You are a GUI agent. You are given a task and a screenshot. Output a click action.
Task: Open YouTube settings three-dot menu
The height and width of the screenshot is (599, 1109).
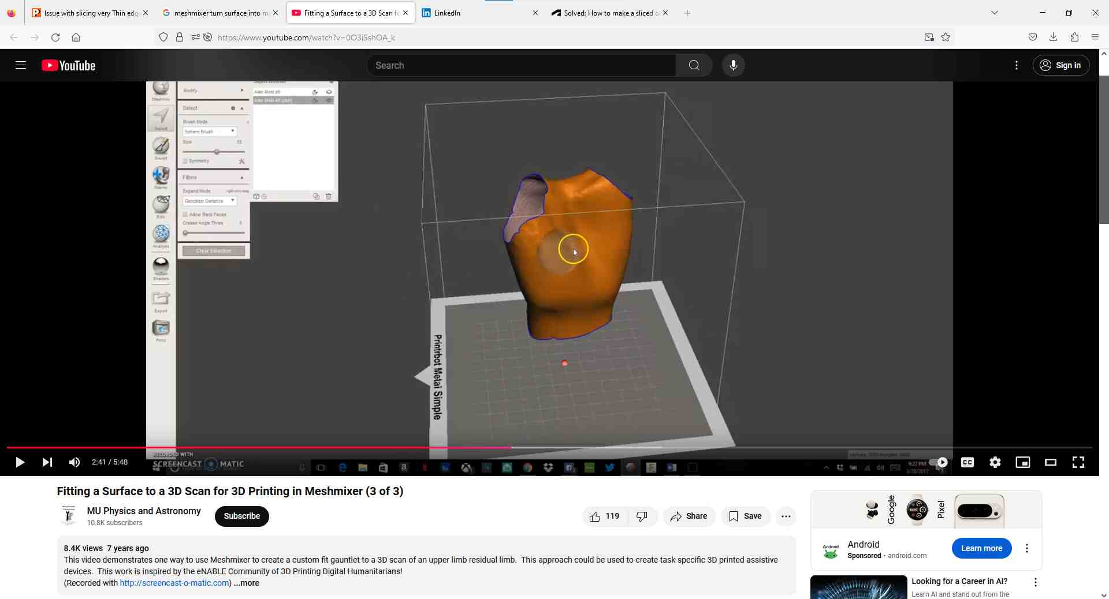click(1017, 65)
